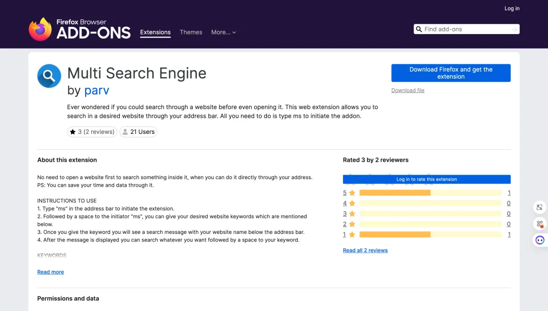Click the 5-star rating bar
The height and width of the screenshot is (311, 548).
[430, 193]
